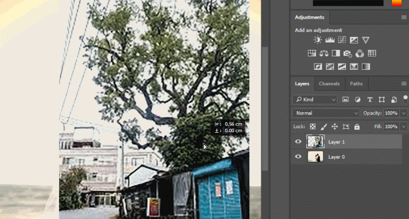Screen dimensions: 409x219
Task: Lock artboard auto-nesting
Action: [346, 127]
